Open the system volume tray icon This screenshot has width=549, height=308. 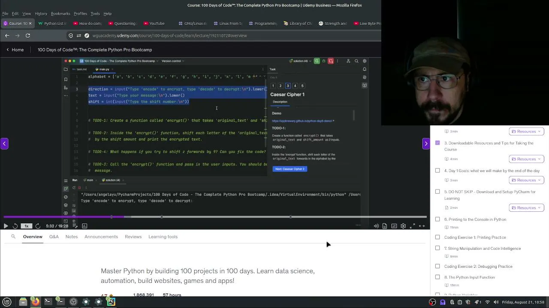[x=496, y=302]
